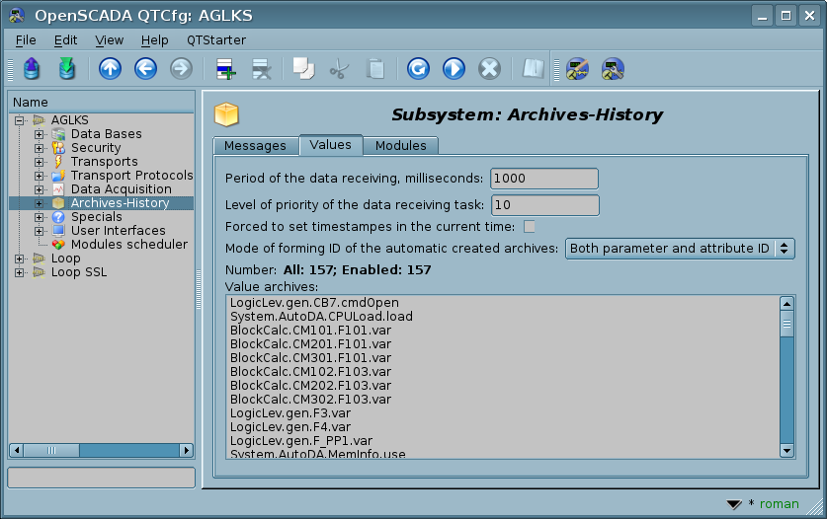Click the Data Acquisition tree icon
Viewport: 827px width, 519px height.
pyautogui.click(x=58, y=189)
